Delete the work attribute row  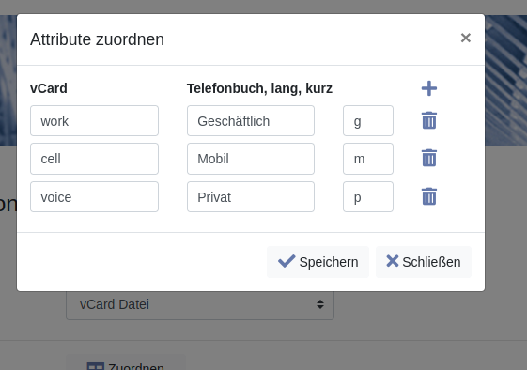point(429,120)
